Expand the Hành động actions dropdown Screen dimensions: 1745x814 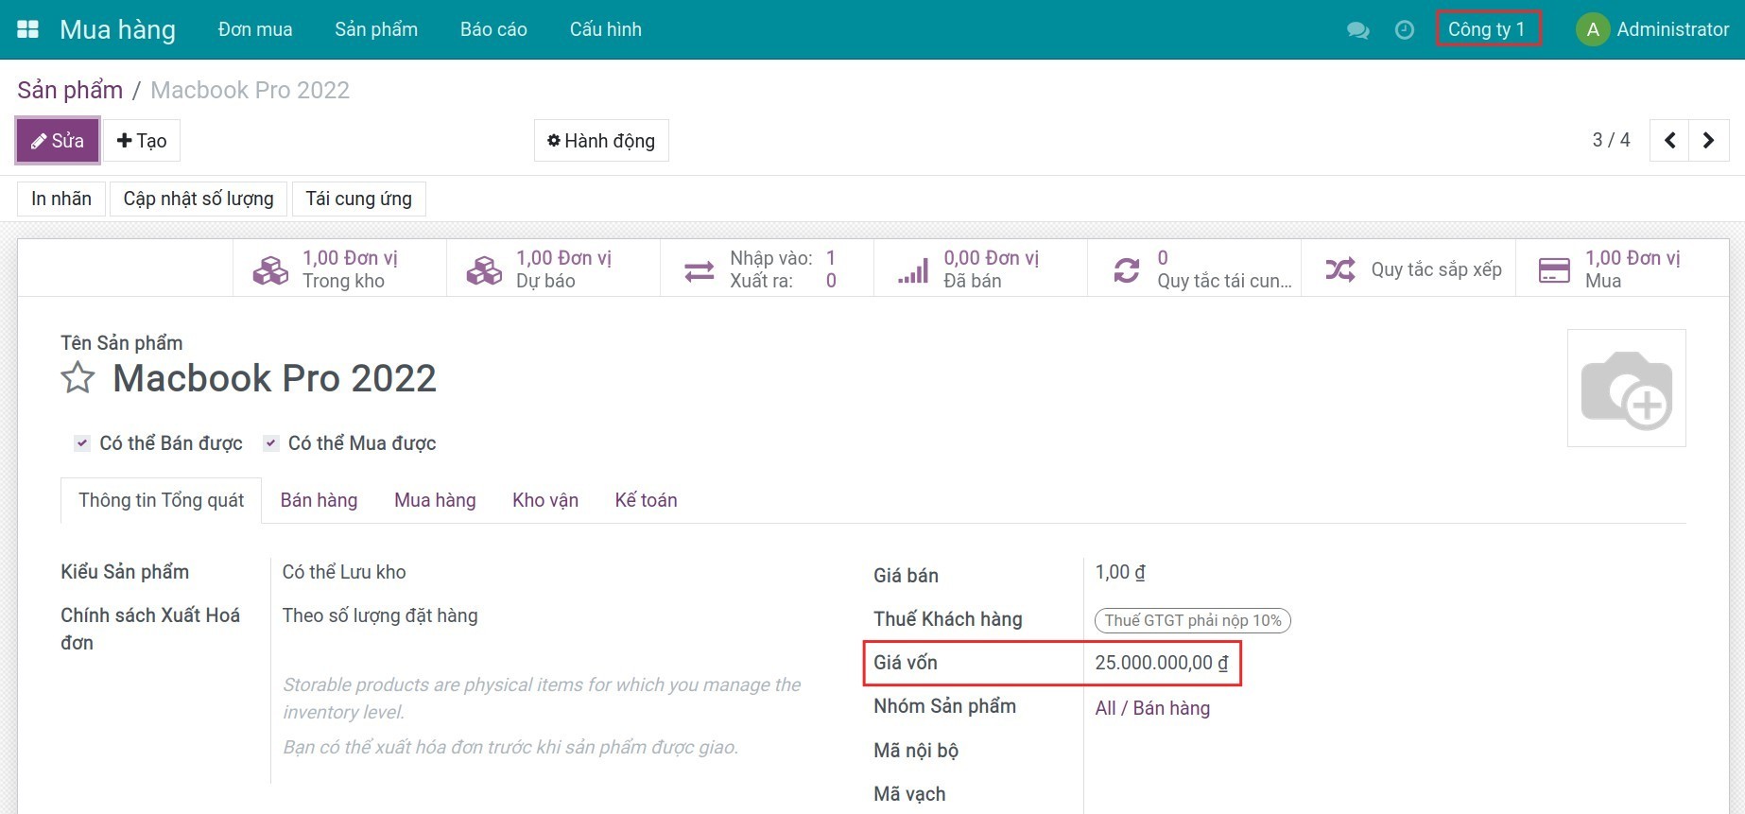(x=601, y=141)
